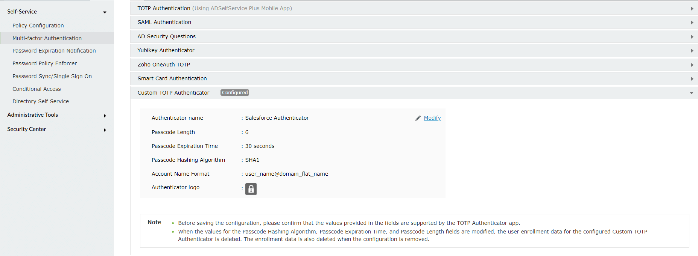Expand Smart Card Authentication arrow

pos(692,79)
